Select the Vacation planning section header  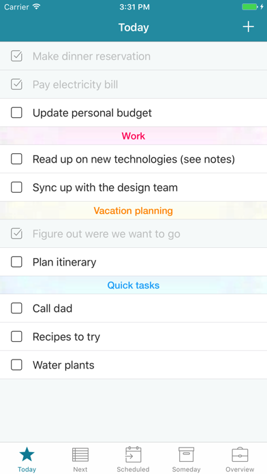133,210
